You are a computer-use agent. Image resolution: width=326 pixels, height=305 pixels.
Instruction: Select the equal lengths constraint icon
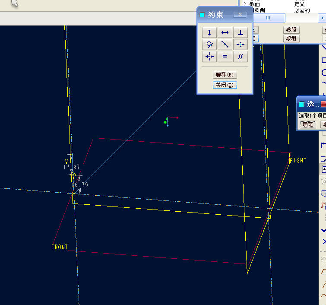225,57
